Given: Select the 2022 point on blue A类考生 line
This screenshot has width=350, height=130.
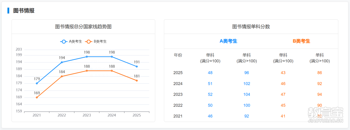Looking at the screenshot, I should coord(62,62).
